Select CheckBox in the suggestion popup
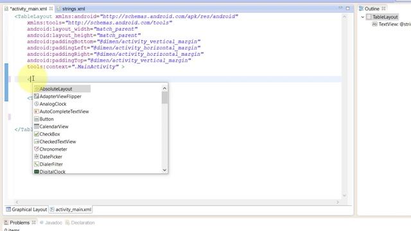The width and height of the screenshot is (411, 231). pos(49,134)
